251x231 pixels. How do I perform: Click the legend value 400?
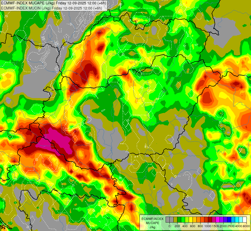pos(185,226)
